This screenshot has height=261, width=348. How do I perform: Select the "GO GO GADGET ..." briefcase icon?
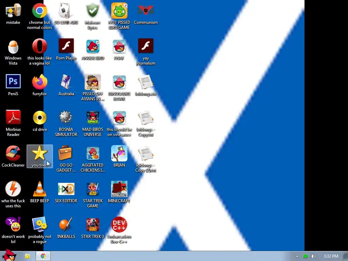tap(65, 153)
